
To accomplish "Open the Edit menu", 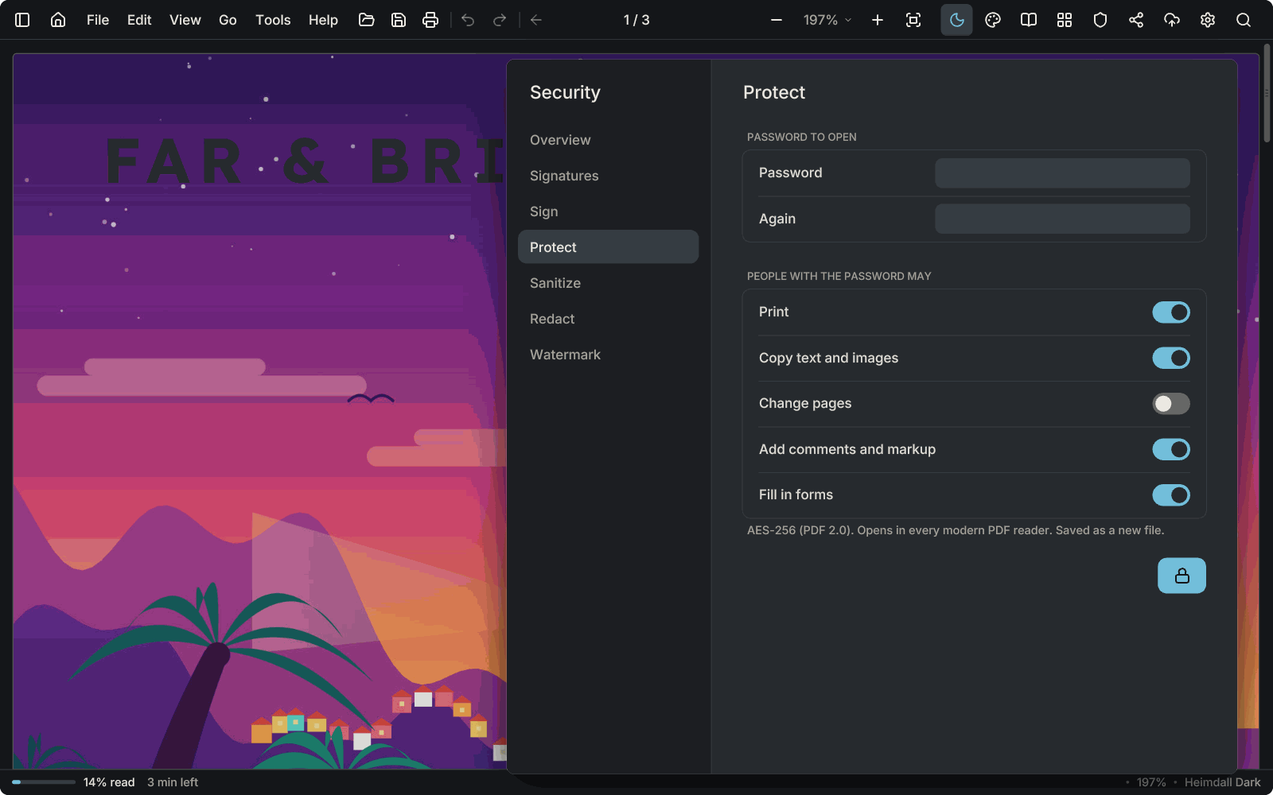I will (x=139, y=20).
